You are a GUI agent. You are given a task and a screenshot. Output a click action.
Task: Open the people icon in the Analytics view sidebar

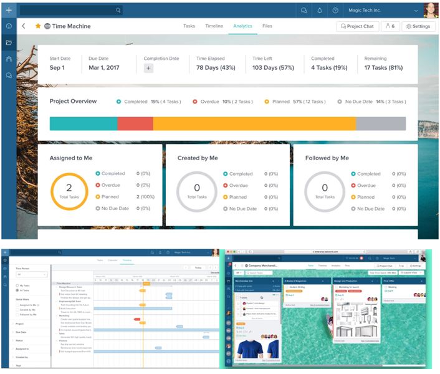pos(9,59)
